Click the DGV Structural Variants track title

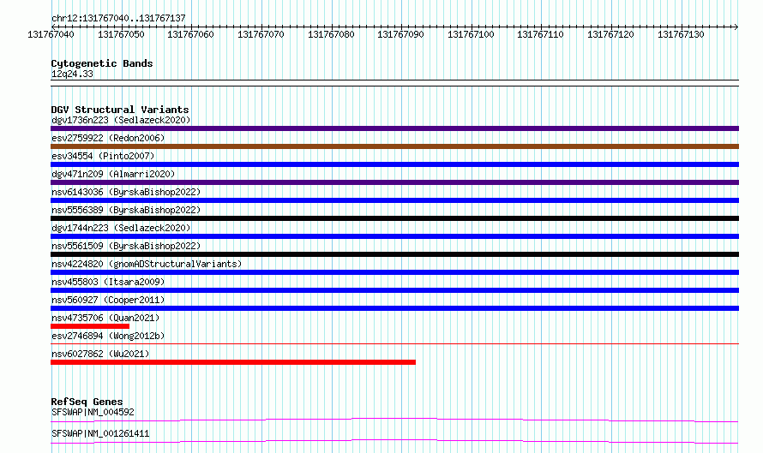coord(120,110)
